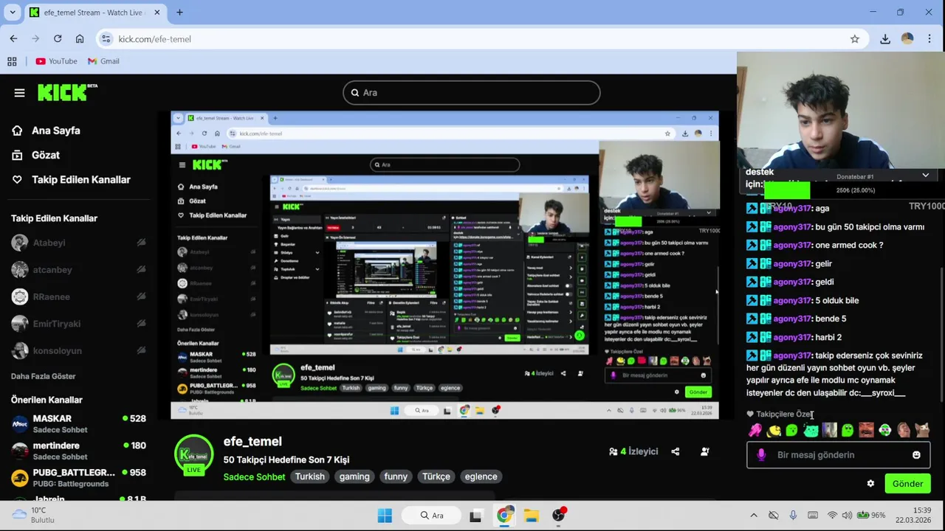Open the emoji picker smiley

pos(916,455)
